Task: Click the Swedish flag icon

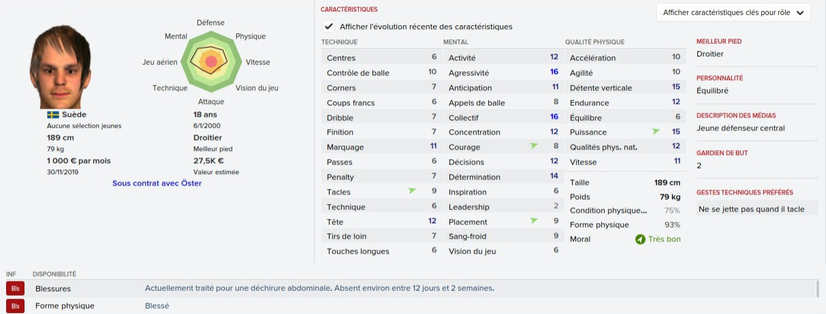Action: click(x=52, y=115)
